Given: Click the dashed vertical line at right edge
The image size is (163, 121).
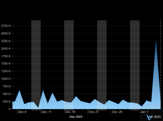Looking at the screenshot, I should click(x=160, y=55).
